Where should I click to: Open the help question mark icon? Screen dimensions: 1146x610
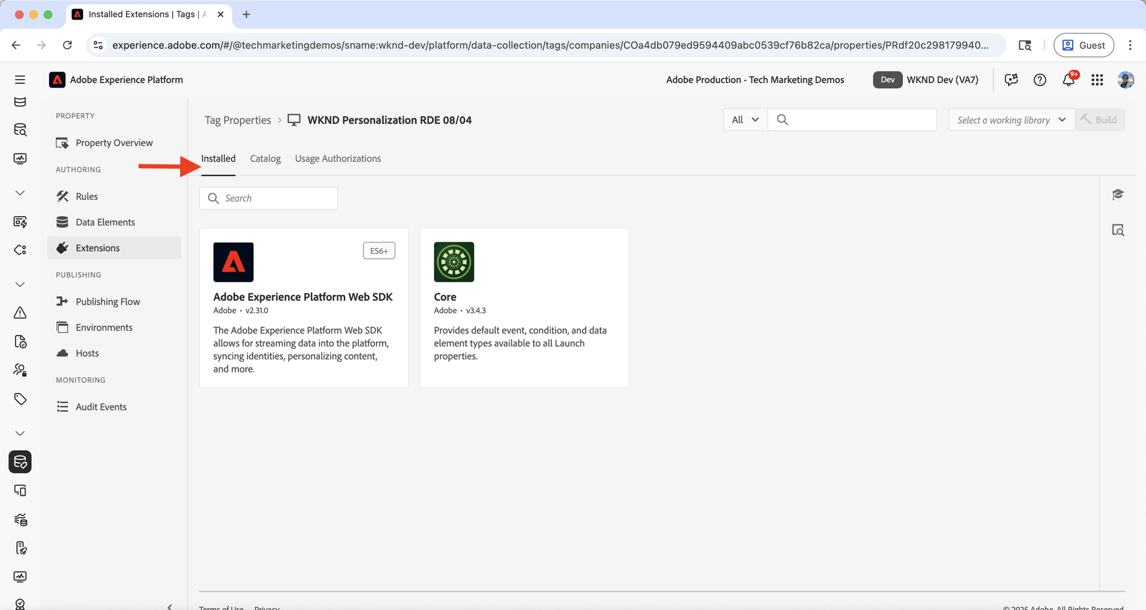(1040, 79)
